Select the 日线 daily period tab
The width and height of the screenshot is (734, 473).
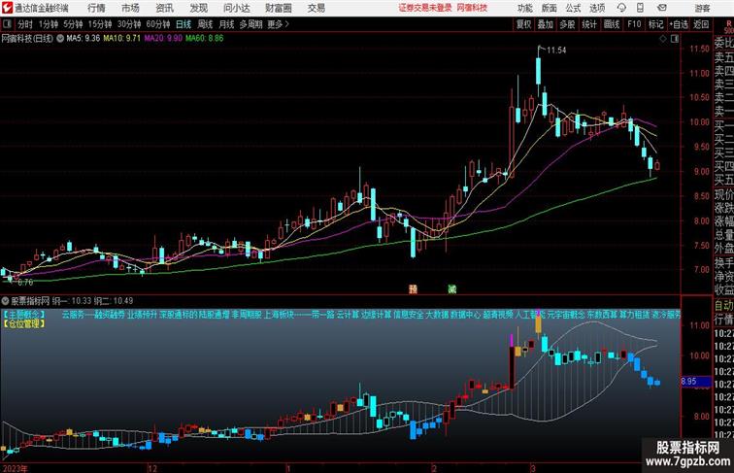(x=183, y=24)
